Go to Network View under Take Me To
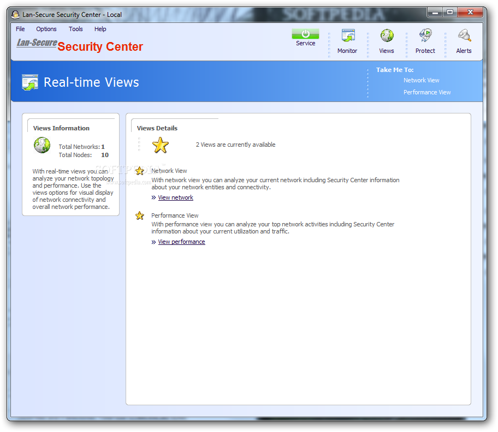The width and height of the screenshot is (498, 432). coord(421,80)
